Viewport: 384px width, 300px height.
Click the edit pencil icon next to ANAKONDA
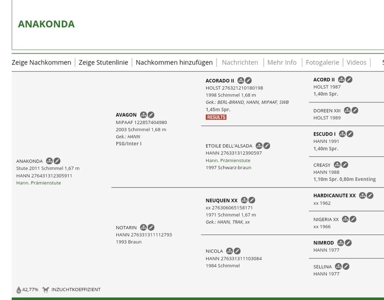(57, 161)
